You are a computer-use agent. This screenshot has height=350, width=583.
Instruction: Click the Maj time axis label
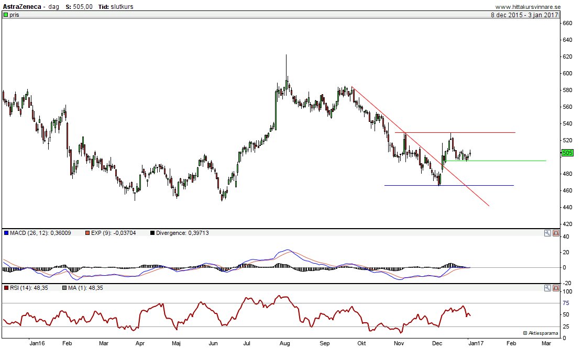point(176,343)
